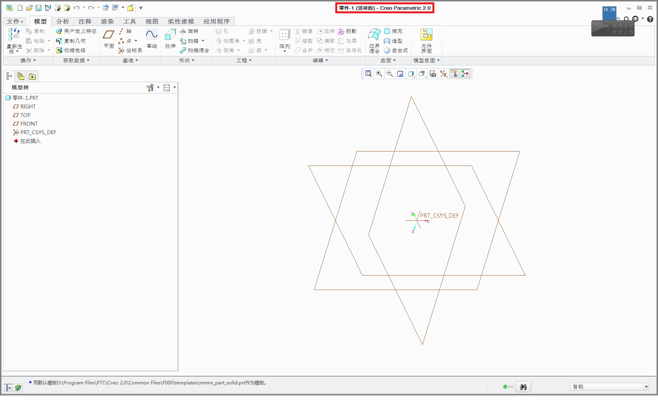The width and height of the screenshot is (658, 411).
Task: Open the 自由式 (Freestyle) tool
Action: [396, 50]
